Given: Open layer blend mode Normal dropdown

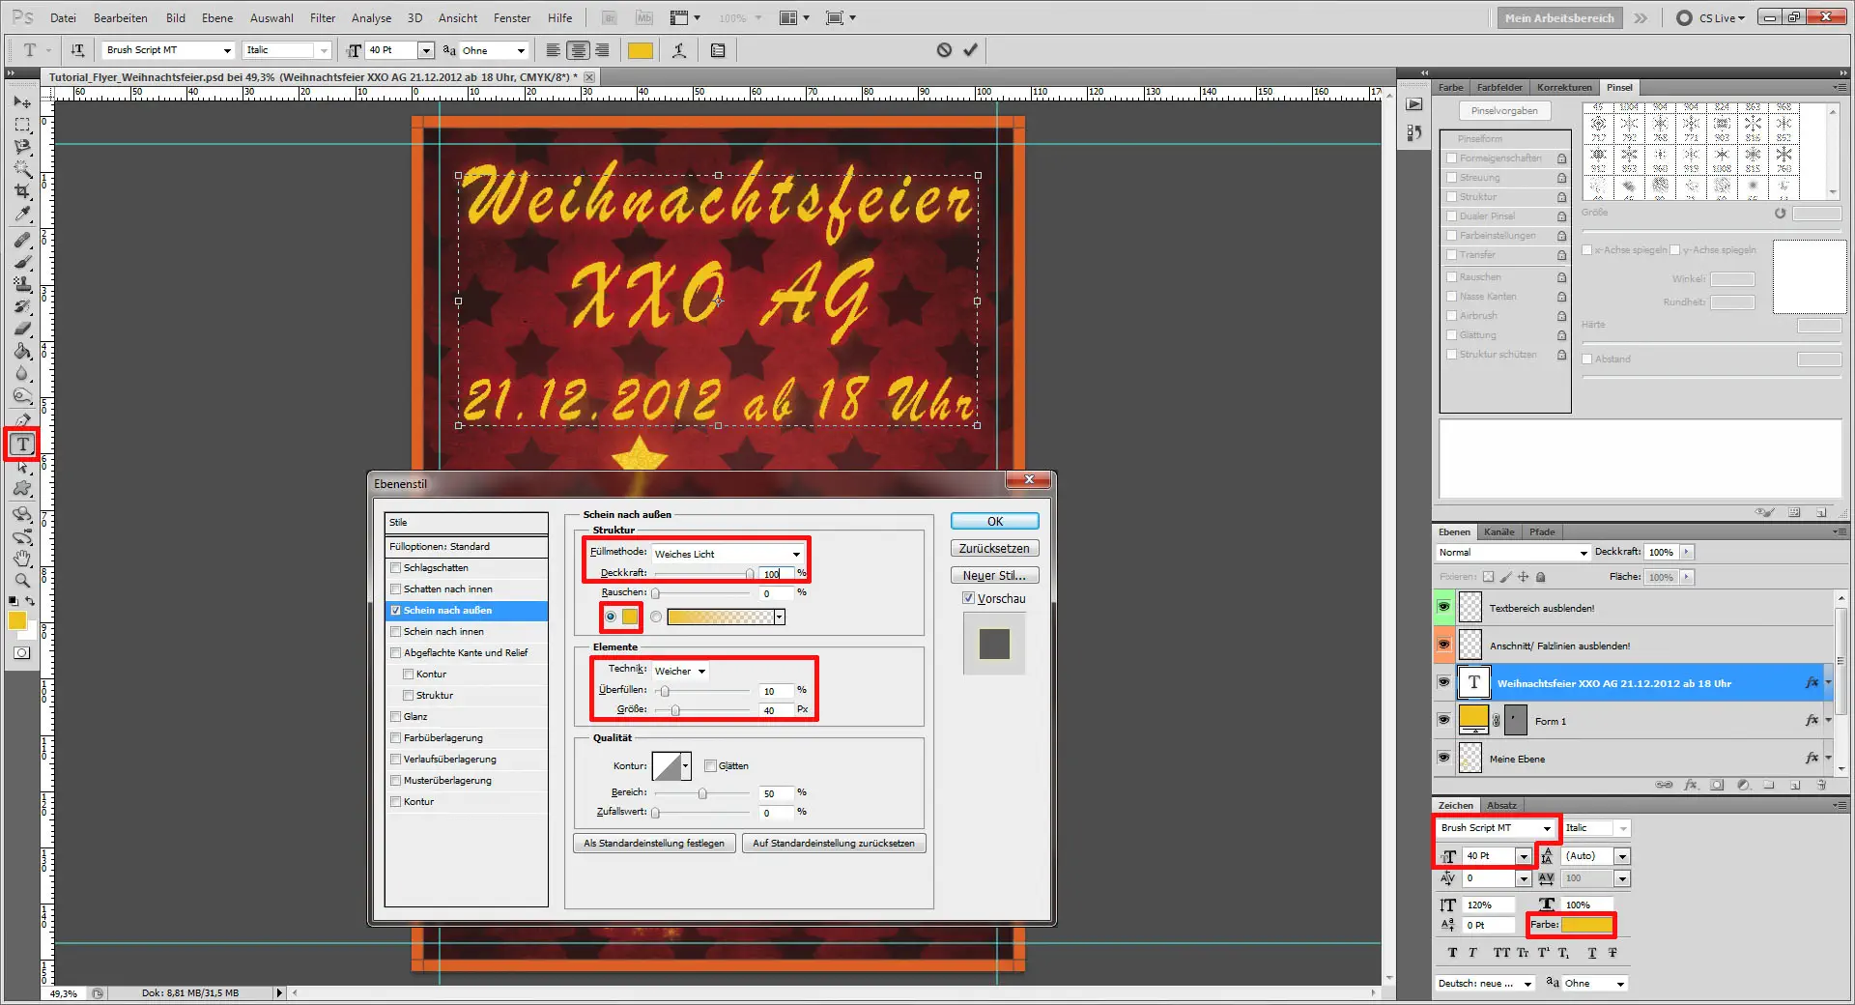Looking at the screenshot, I should pos(1513,553).
